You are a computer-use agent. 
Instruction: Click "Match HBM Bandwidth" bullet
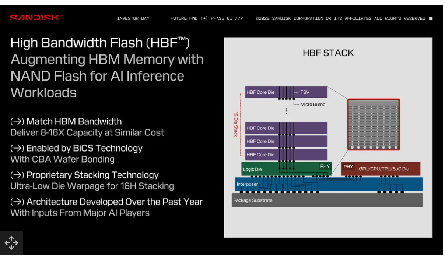pyautogui.click(x=66, y=121)
